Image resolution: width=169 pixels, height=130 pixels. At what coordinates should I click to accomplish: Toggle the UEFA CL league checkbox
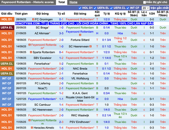pos(111,8)
